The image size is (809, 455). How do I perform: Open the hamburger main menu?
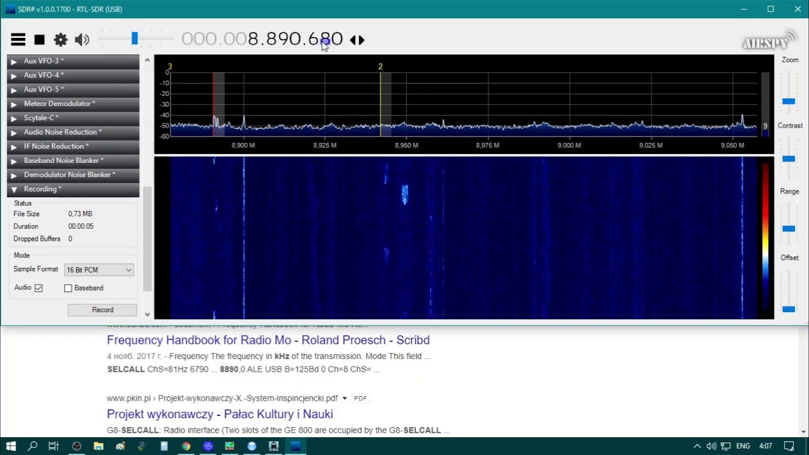click(18, 40)
